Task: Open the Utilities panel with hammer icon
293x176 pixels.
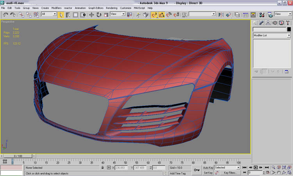Action: (x=288, y=23)
